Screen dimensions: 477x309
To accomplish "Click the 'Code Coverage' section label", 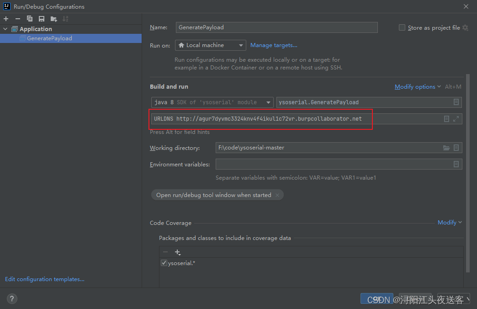I will 170,223.
